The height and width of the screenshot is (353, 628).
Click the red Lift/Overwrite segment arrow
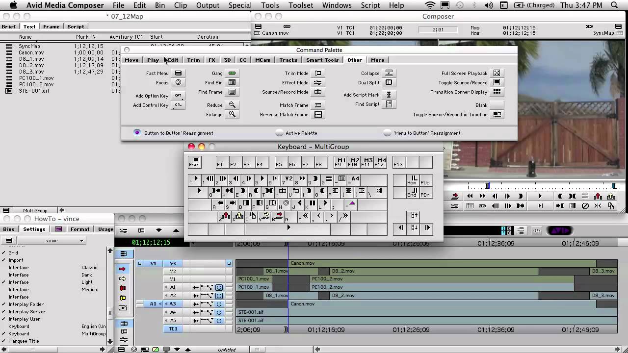(x=123, y=269)
